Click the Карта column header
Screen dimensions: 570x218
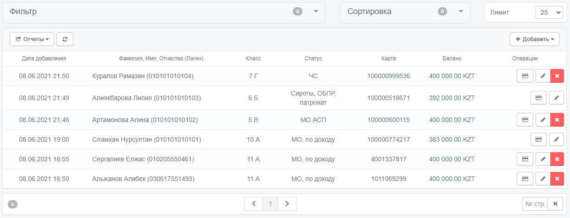[x=388, y=58]
